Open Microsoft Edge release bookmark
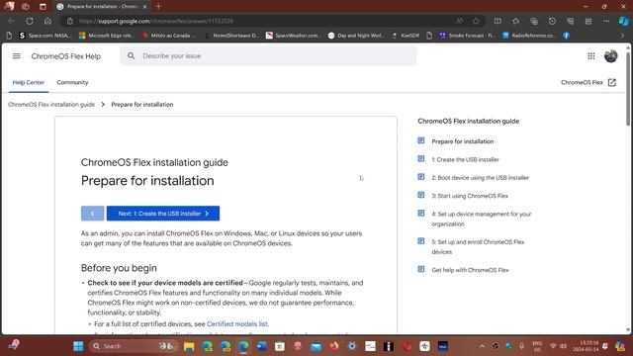 [x=107, y=36]
